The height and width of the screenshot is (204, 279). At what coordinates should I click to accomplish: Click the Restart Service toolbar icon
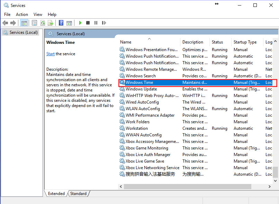point(104,23)
